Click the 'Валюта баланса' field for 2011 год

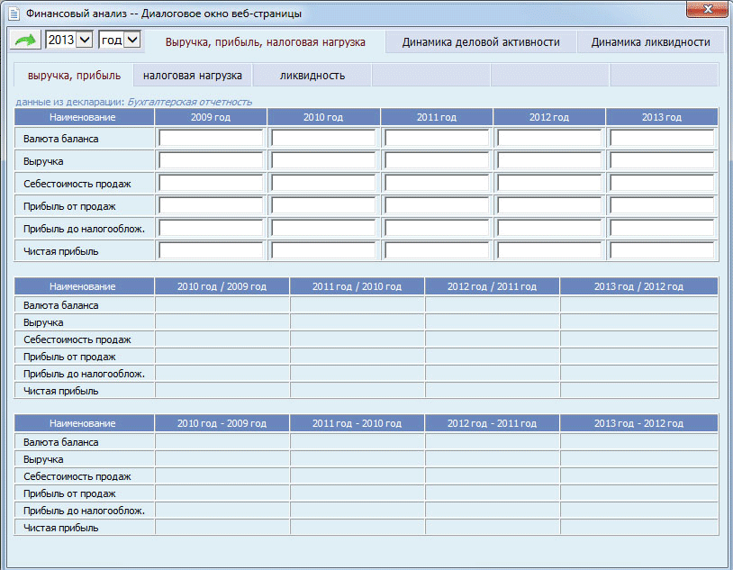point(437,139)
